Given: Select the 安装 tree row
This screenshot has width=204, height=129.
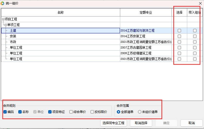Looking at the screenshot, I should (x=13, y=36).
